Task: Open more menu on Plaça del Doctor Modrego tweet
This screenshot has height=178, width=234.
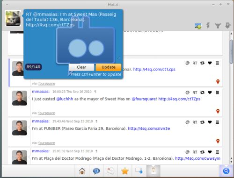Action: tap(217, 152)
